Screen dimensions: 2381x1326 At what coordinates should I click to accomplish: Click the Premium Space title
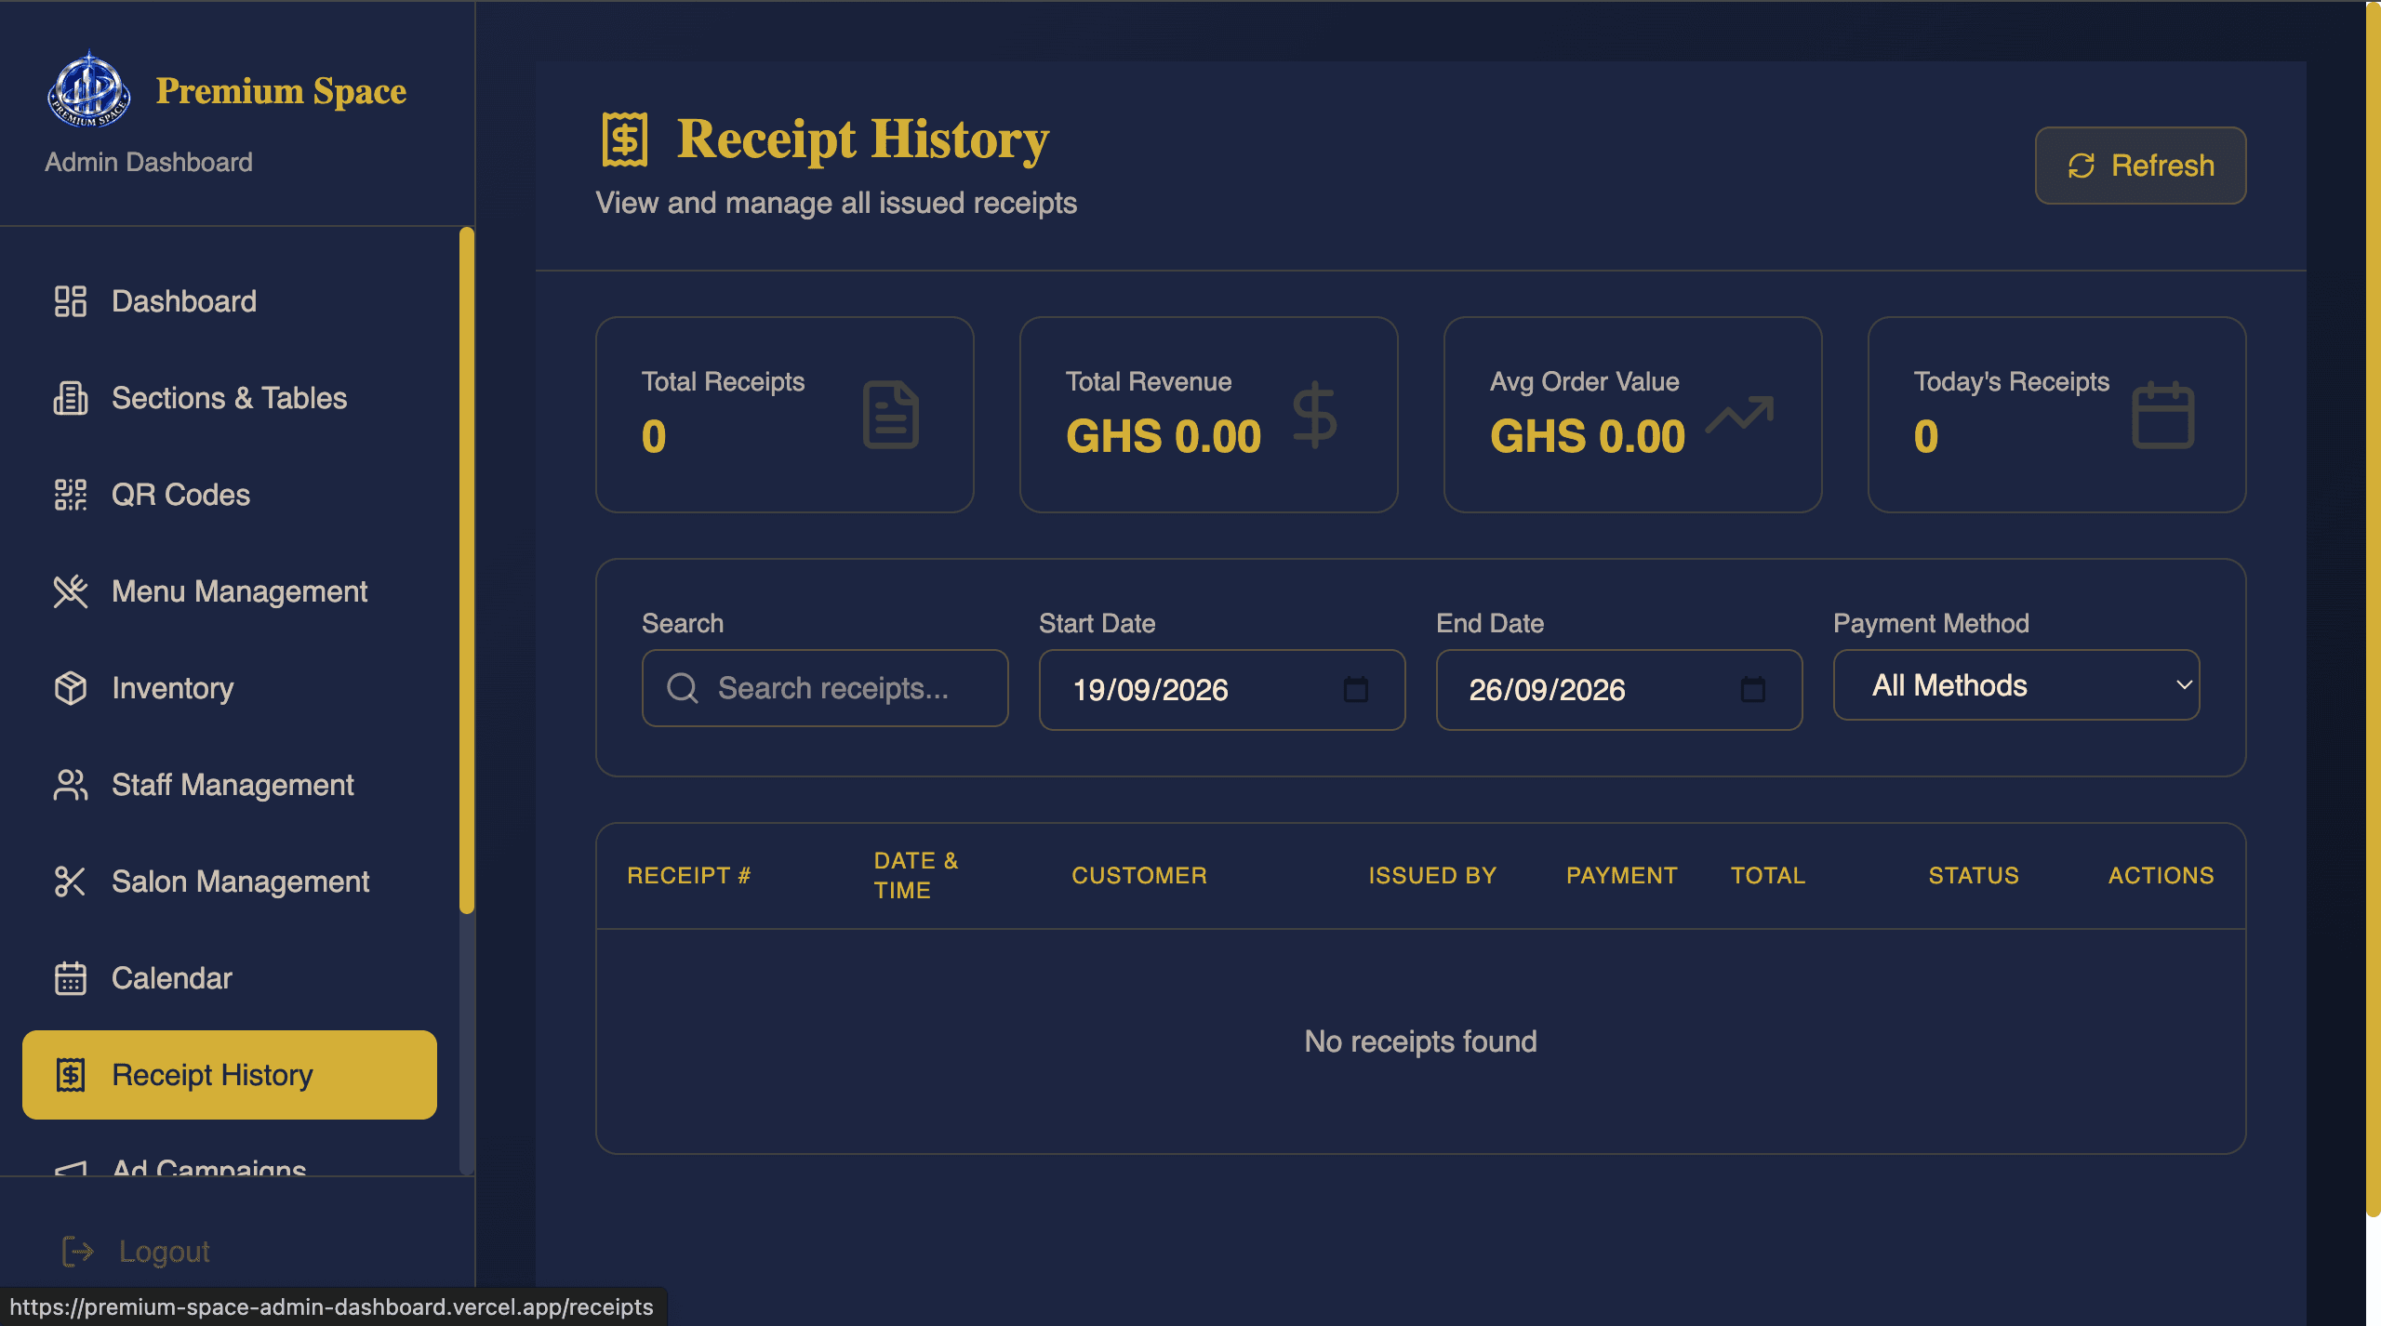point(281,91)
